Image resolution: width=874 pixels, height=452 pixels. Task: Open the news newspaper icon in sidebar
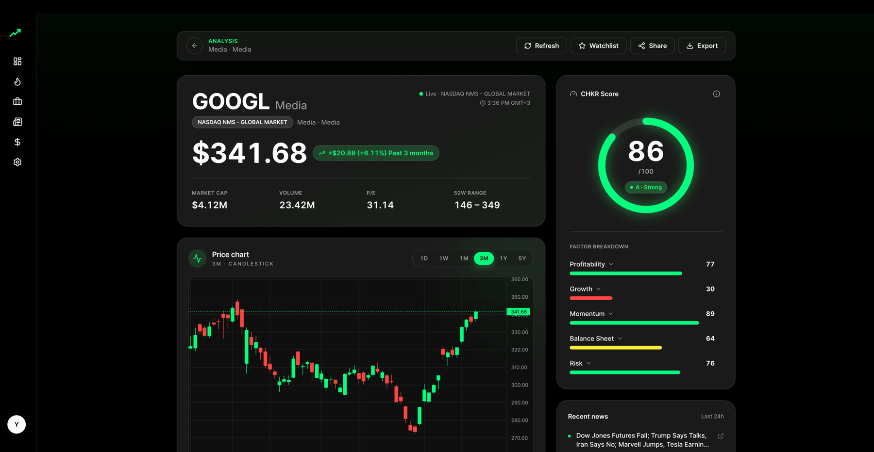[17, 122]
